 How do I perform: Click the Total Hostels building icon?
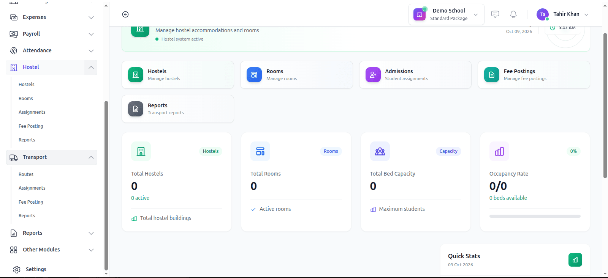pyautogui.click(x=141, y=151)
